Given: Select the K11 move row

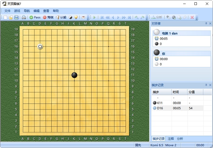Looking at the screenshot, I should click(x=177, y=103).
